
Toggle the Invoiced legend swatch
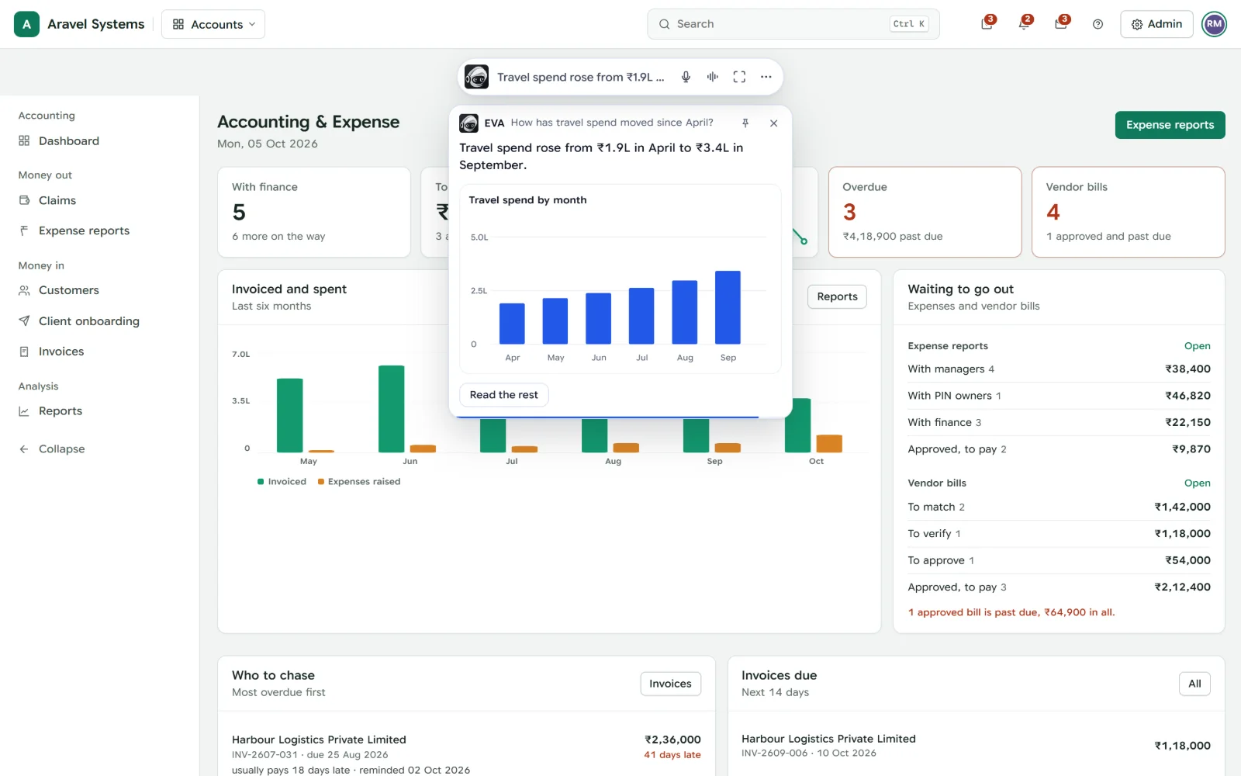[x=261, y=482]
